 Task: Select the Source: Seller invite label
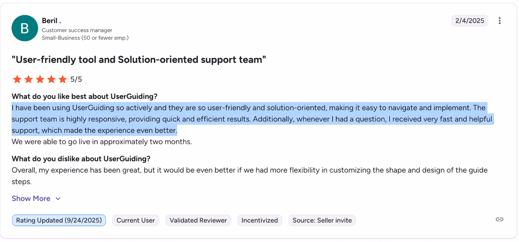(322, 220)
